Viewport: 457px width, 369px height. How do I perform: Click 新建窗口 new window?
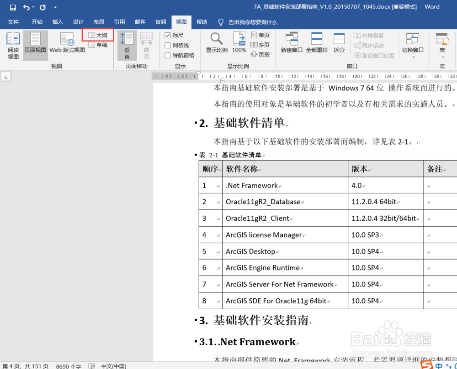(x=292, y=43)
